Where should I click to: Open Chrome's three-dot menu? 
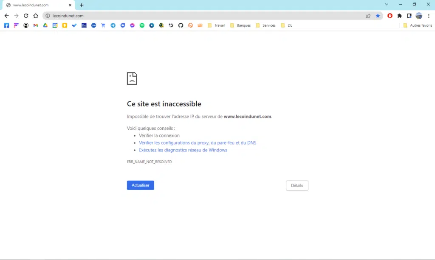click(429, 16)
